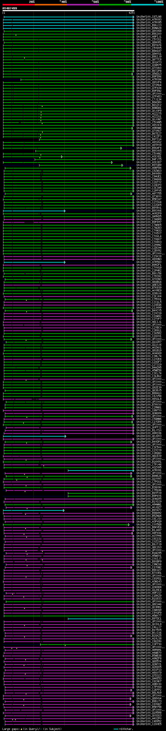The width and height of the screenshot is (166, 731).
Task: Select hit UniRef100_C2MN81
Action: [x=149, y=407]
